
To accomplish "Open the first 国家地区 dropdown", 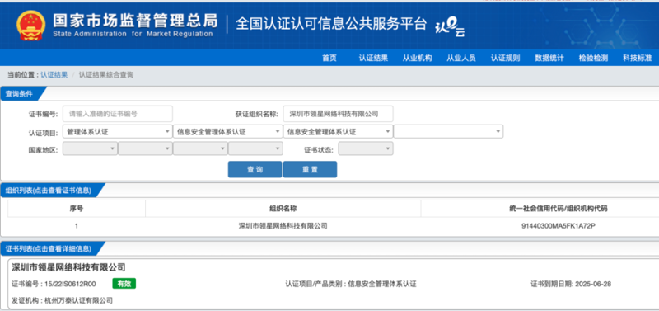I will (x=90, y=148).
